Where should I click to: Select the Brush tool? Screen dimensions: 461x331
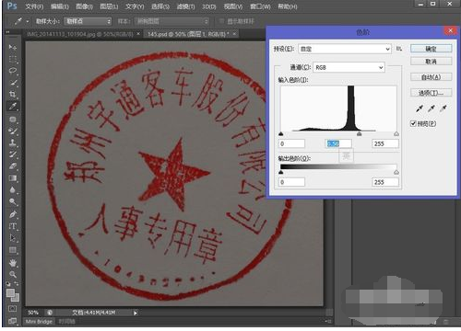pos(13,131)
